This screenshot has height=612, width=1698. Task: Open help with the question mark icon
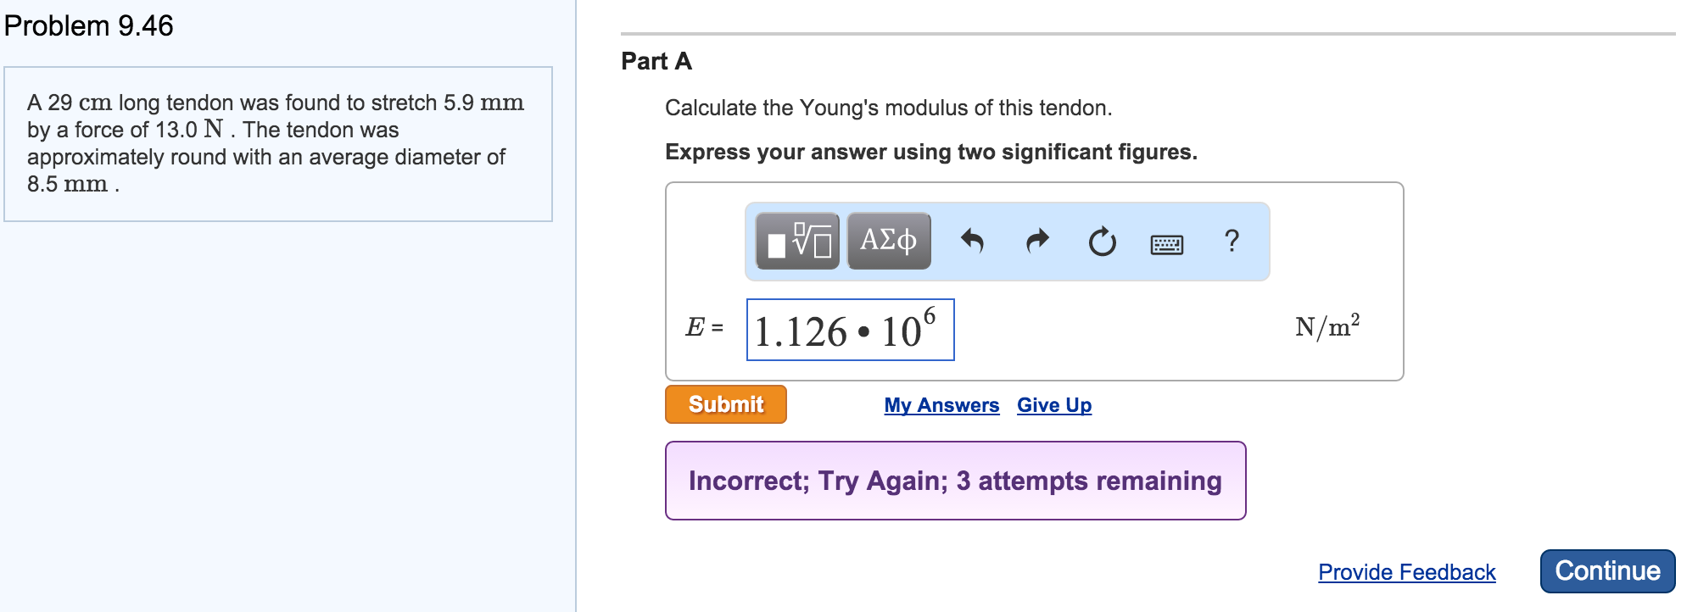click(1232, 242)
